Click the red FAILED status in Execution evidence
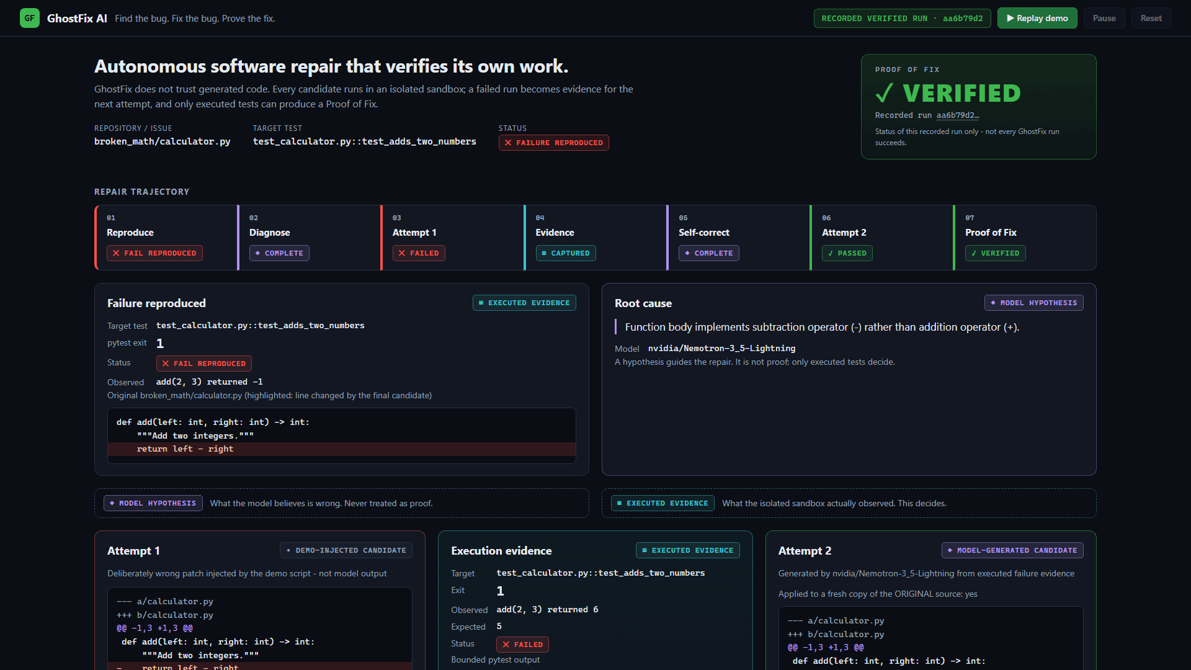The image size is (1191, 670). pos(522,645)
